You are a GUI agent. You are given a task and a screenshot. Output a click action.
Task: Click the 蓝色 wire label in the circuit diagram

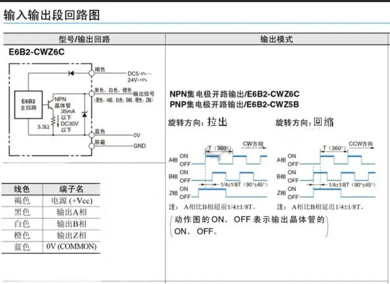coord(100,131)
